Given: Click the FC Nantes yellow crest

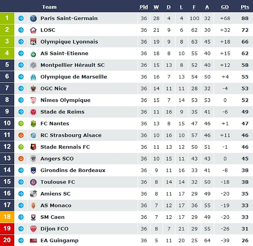Looking at the screenshot, I should click(x=33, y=124).
